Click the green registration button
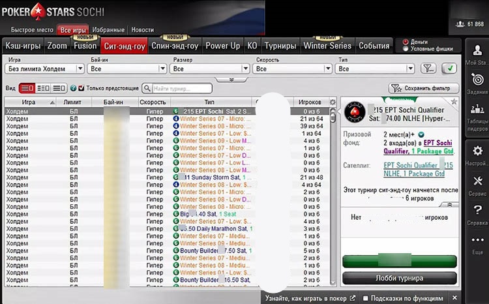489x304 pixels. (x=400, y=261)
